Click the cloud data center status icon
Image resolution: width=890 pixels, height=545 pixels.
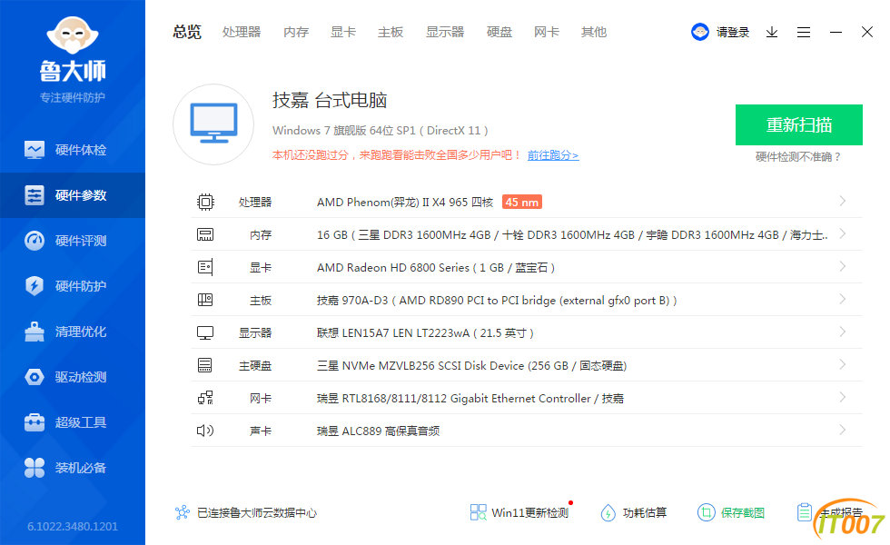(x=183, y=512)
